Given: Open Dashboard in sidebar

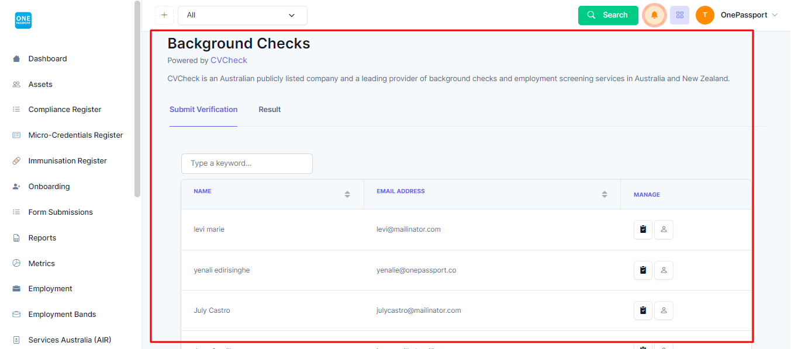Looking at the screenshot, I should [x=47, y=59].
